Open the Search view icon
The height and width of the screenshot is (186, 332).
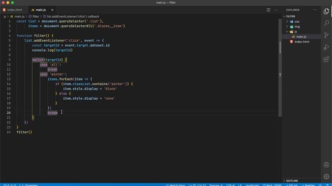click(x=326, y=23)
